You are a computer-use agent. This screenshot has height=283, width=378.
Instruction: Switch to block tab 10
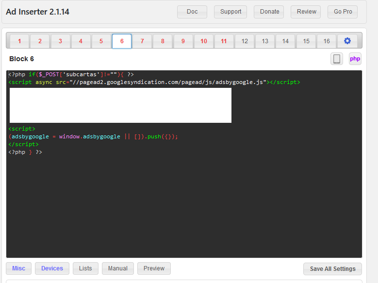(x=204, y=41)
